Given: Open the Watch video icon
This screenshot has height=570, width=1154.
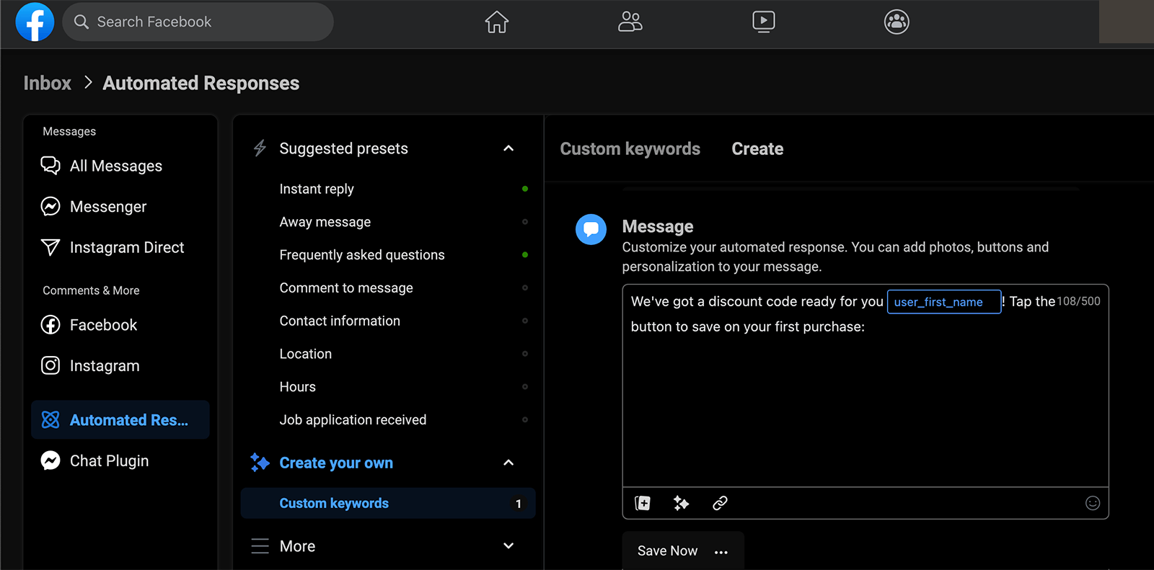Looking at the screenshot, I should click(x=763, y=22).
